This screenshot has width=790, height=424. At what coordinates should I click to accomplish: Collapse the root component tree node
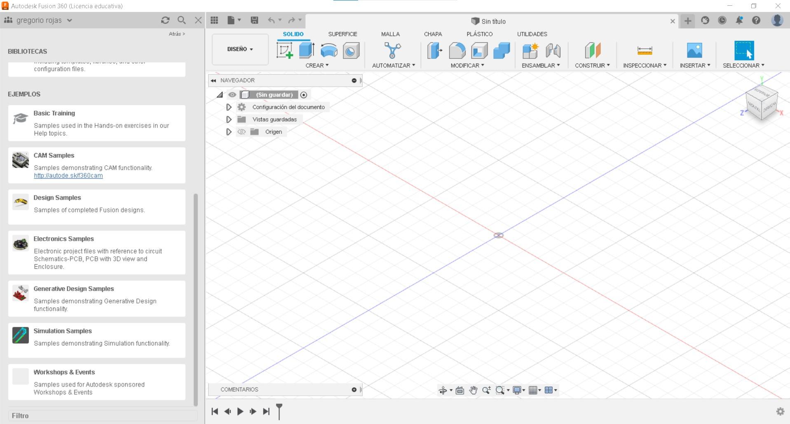tap(220, 95)
